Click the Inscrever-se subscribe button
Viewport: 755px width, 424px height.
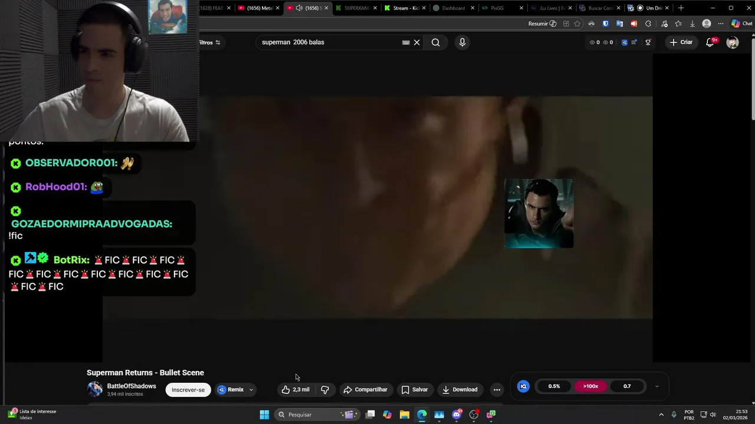click(188, 390)
